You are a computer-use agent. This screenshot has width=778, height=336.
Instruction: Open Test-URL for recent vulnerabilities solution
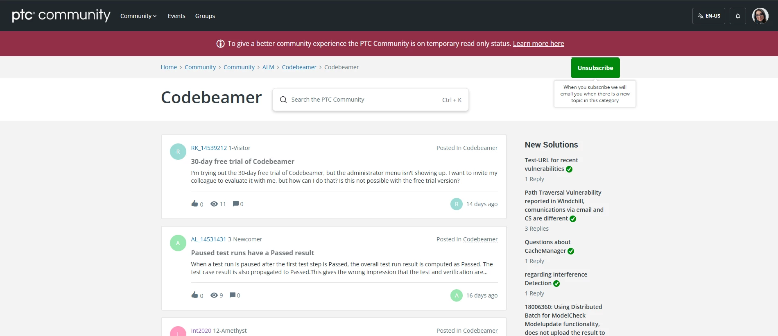pyautogui.click(x=551, y=164)
